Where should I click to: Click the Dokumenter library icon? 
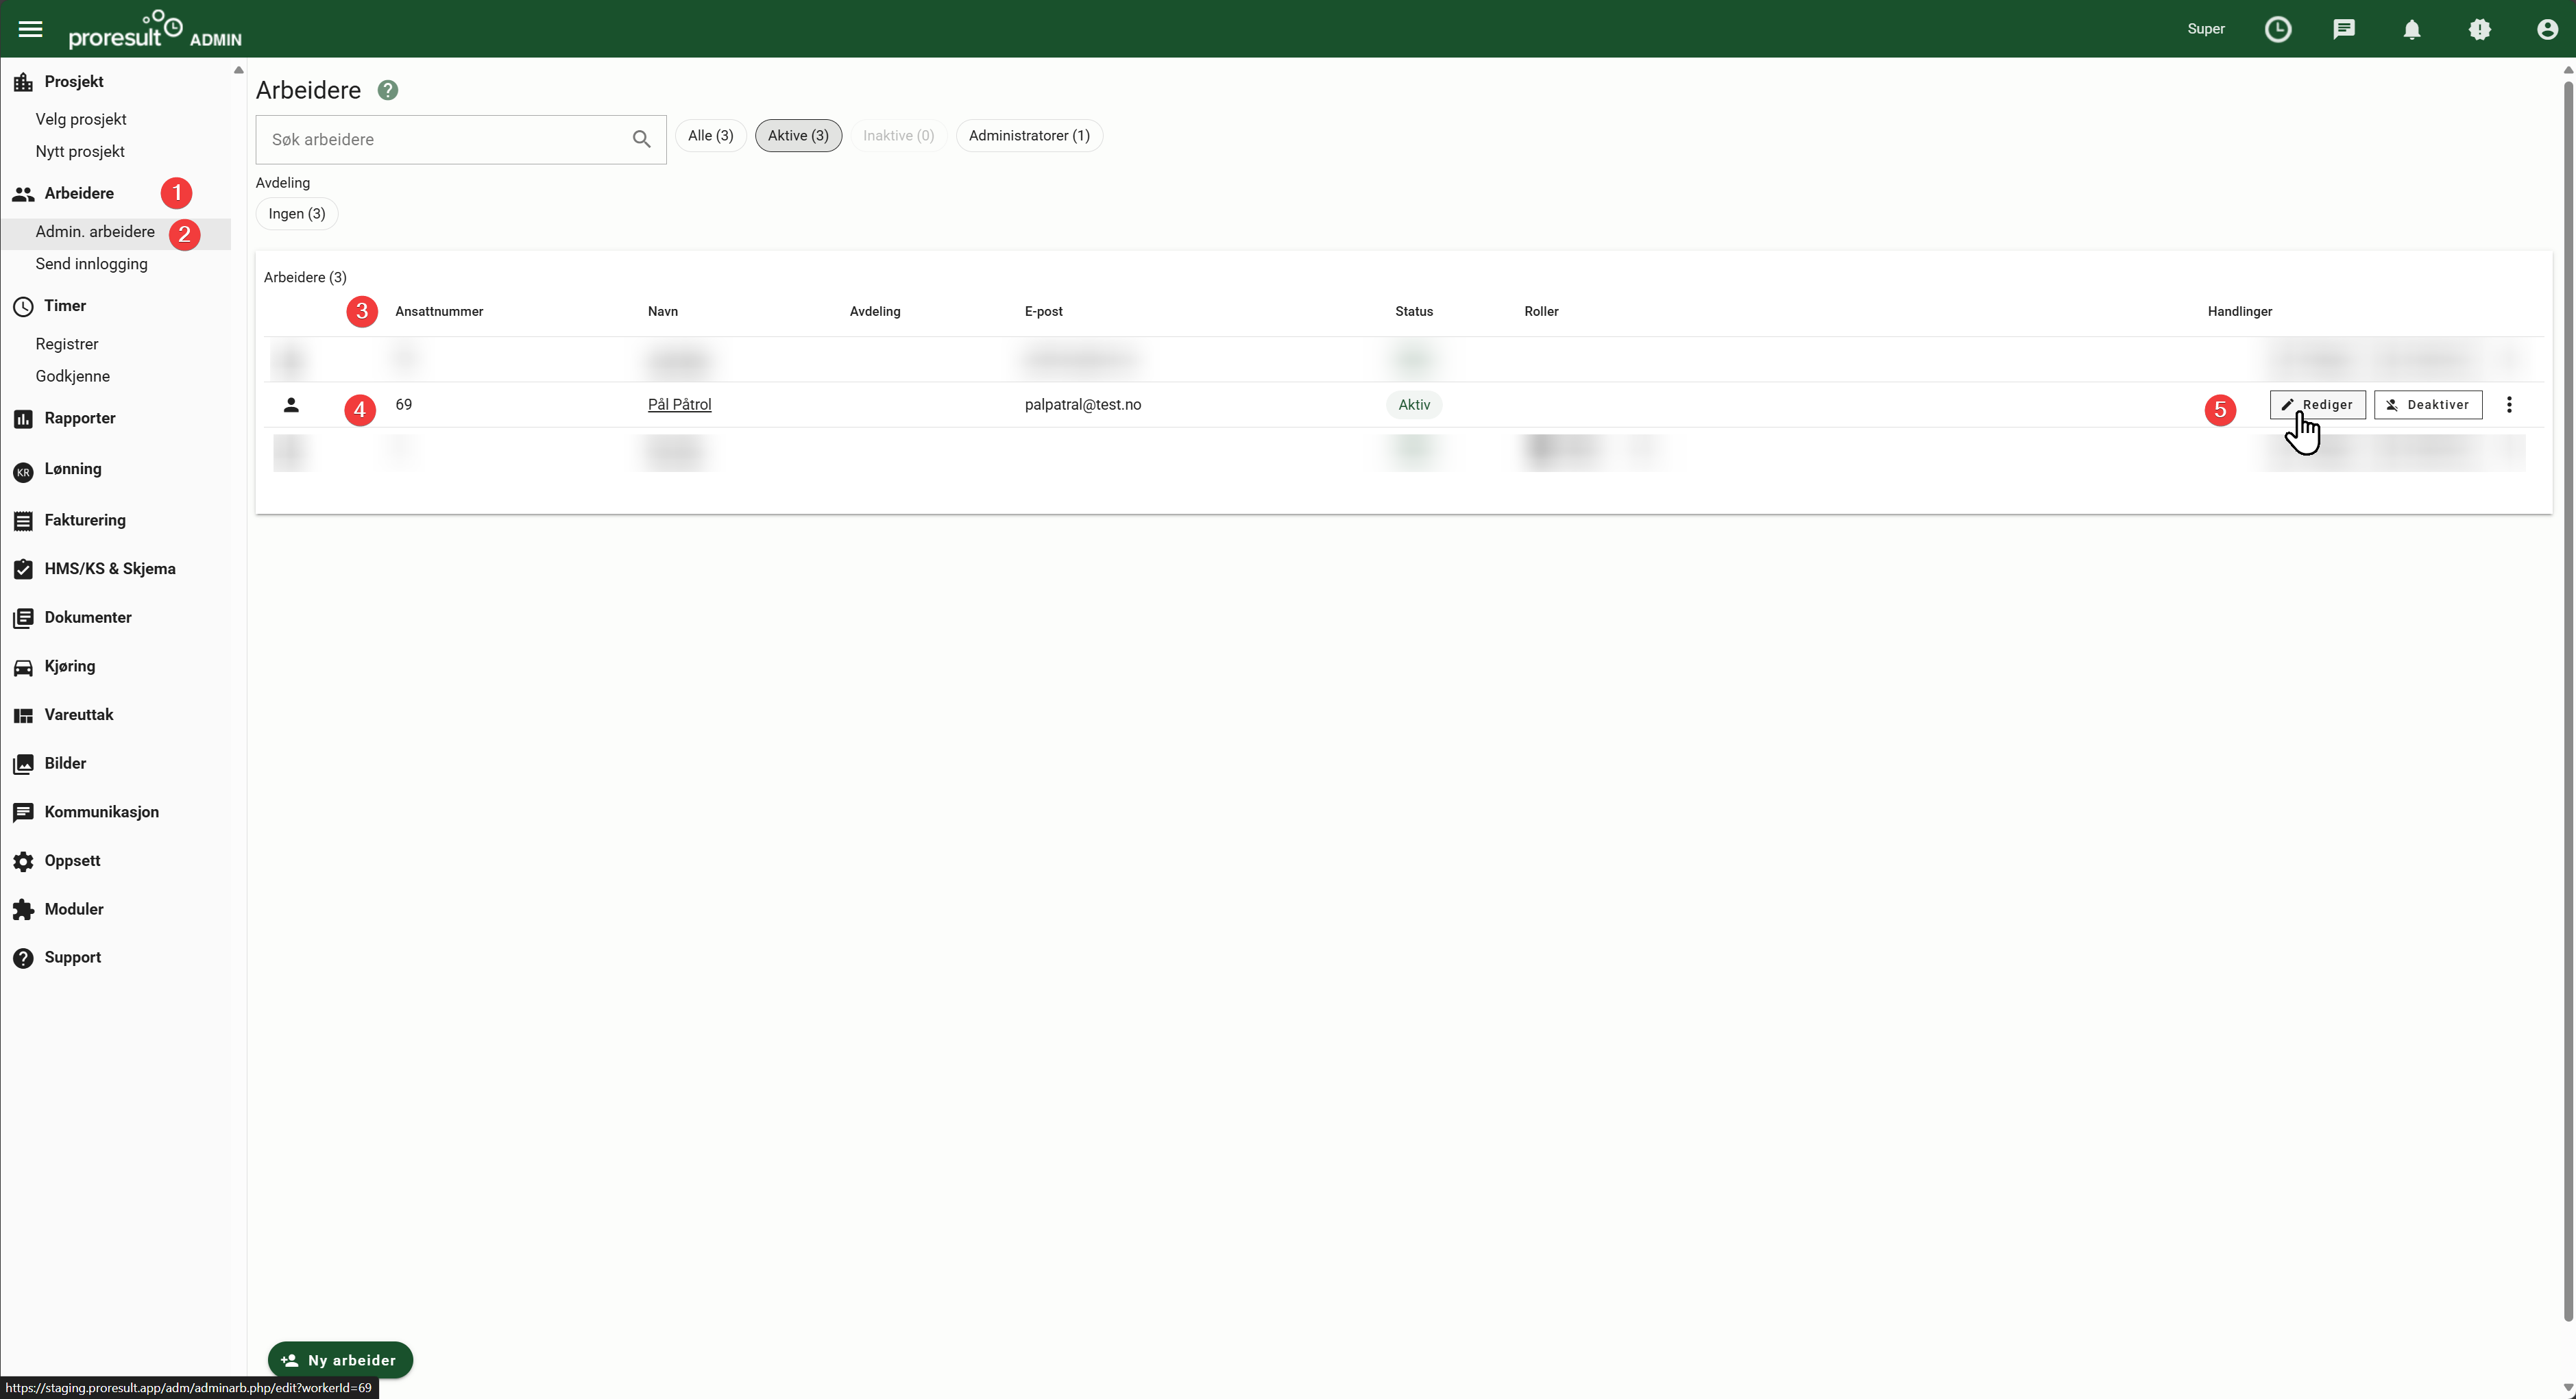23,619
